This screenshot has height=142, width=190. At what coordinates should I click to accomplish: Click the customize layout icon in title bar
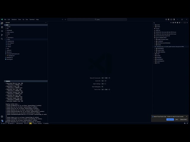coord(166,20)
